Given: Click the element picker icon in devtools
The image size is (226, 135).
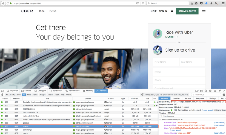Looking at the screenshot, I should pyautogui.click(x=2, y=91).
